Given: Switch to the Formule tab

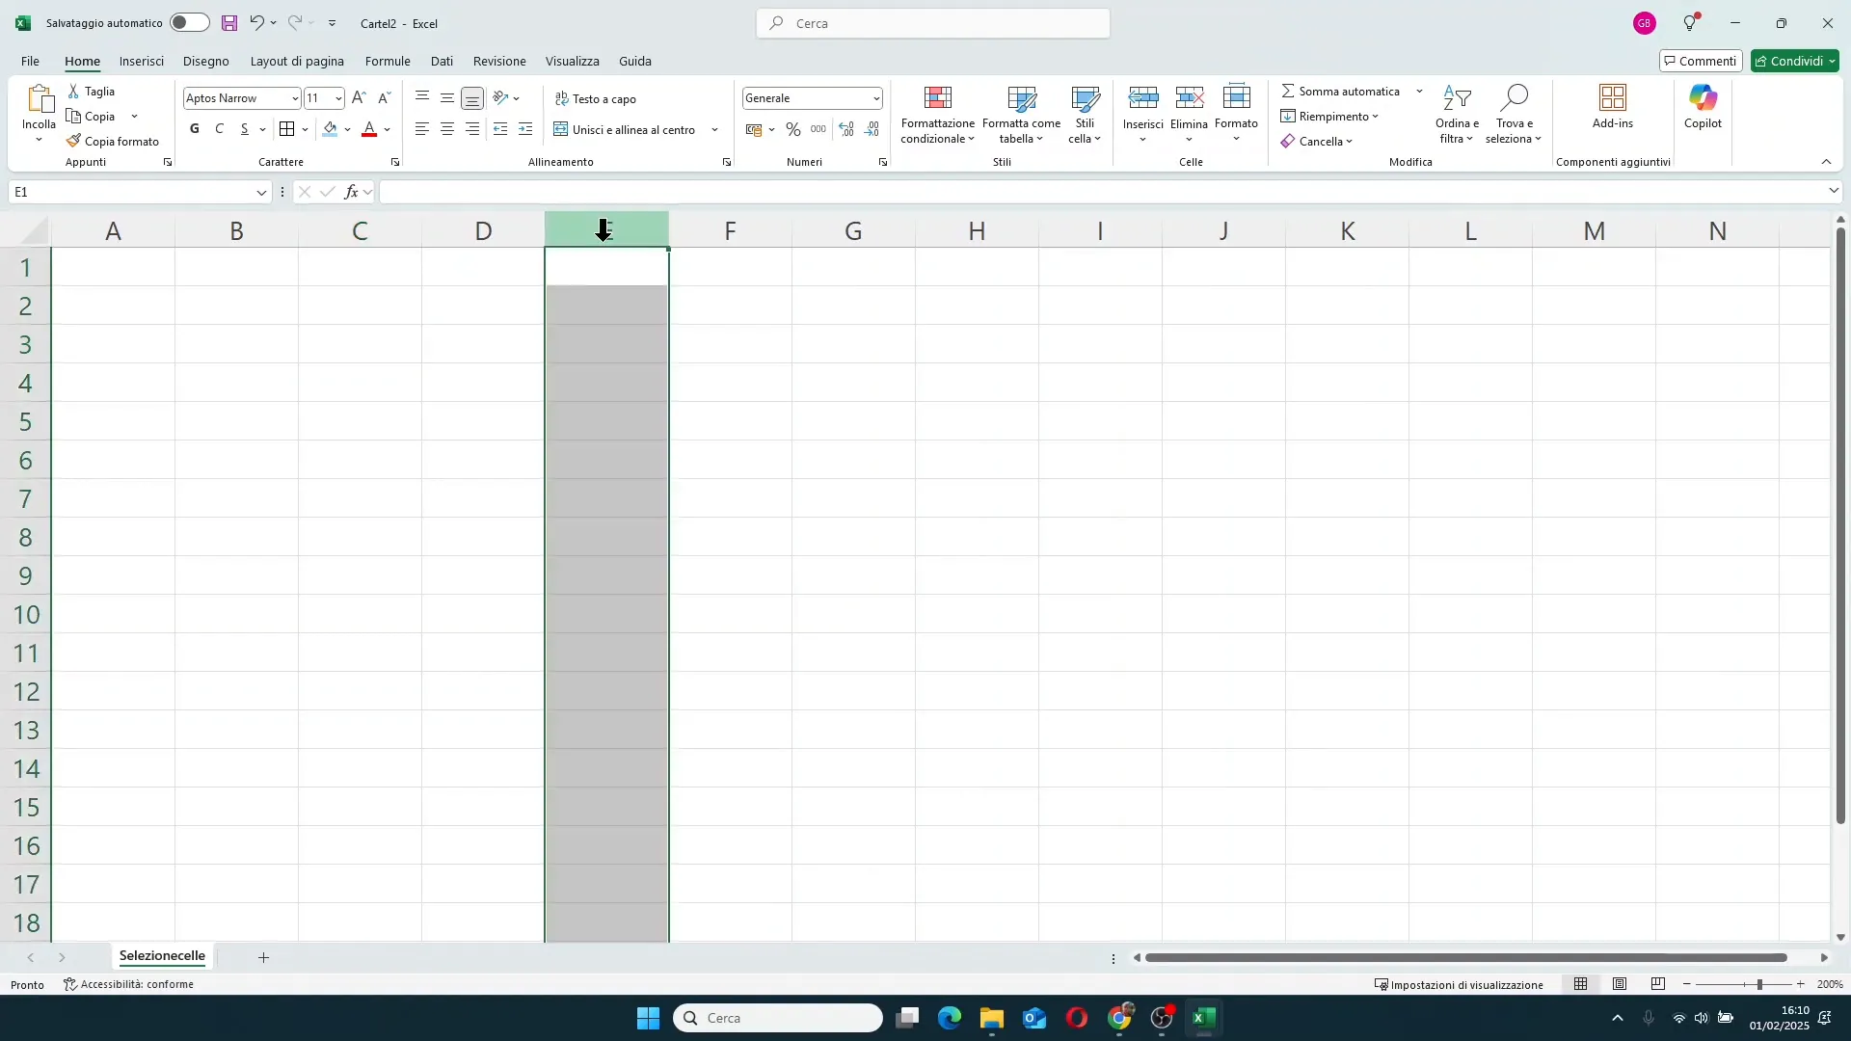Looking at the screenshot, I should 388,61.
